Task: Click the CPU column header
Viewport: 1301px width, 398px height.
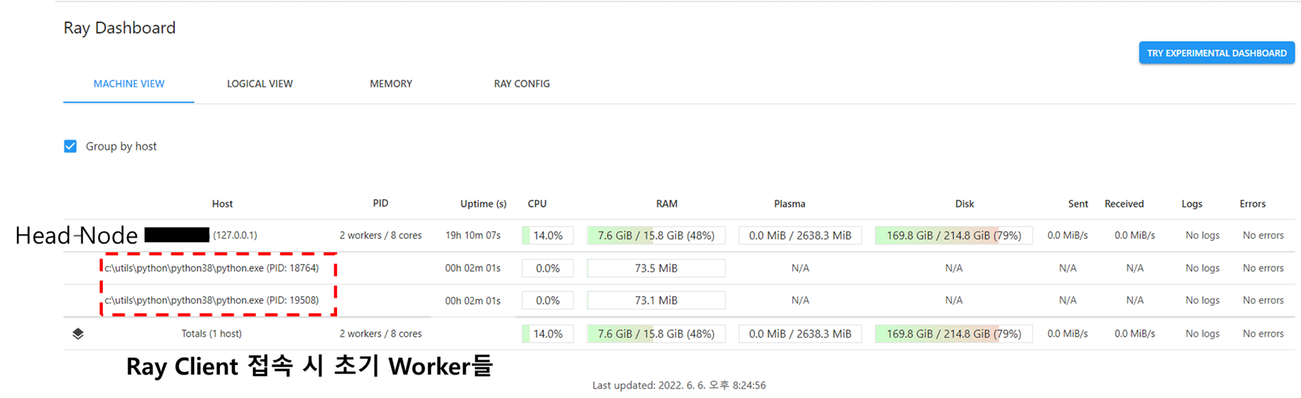Action: (537, 204)
